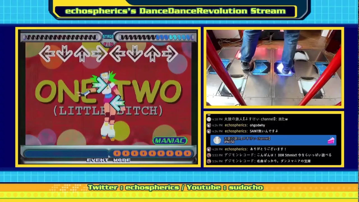
Task: Click the STAGE label between the life bars
Action: point(108,36)
